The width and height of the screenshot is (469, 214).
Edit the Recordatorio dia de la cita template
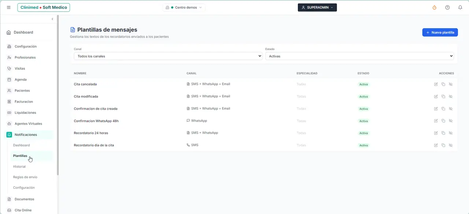[x=436, y=145]
